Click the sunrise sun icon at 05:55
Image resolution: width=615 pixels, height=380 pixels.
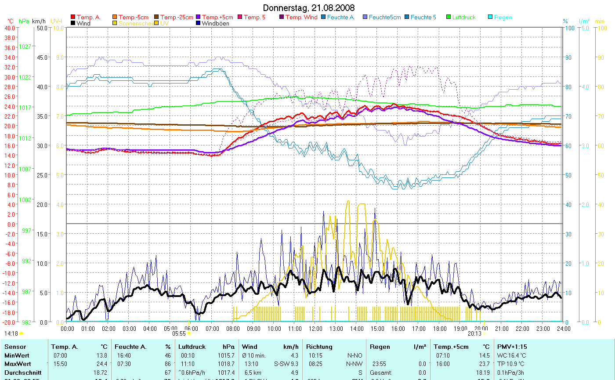pyautogui.click(x=189, y=333)
